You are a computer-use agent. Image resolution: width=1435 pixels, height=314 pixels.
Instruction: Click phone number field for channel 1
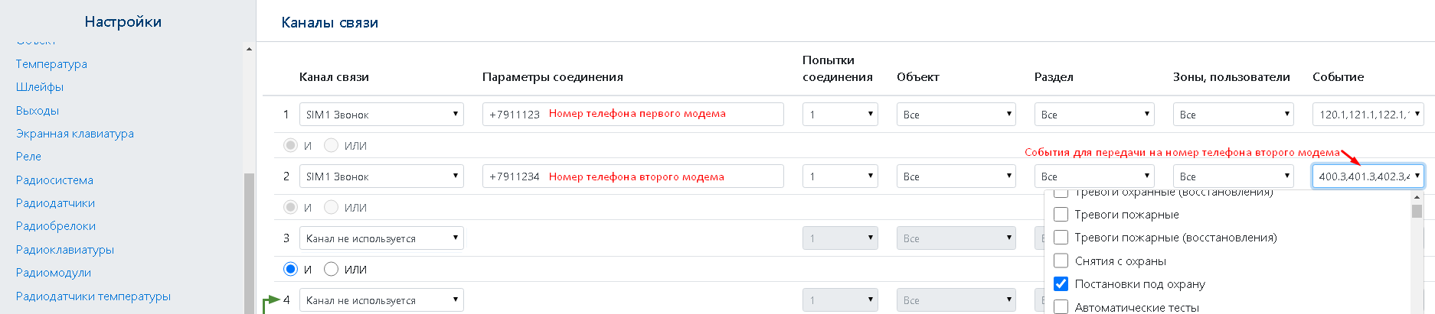coord(633,114)
